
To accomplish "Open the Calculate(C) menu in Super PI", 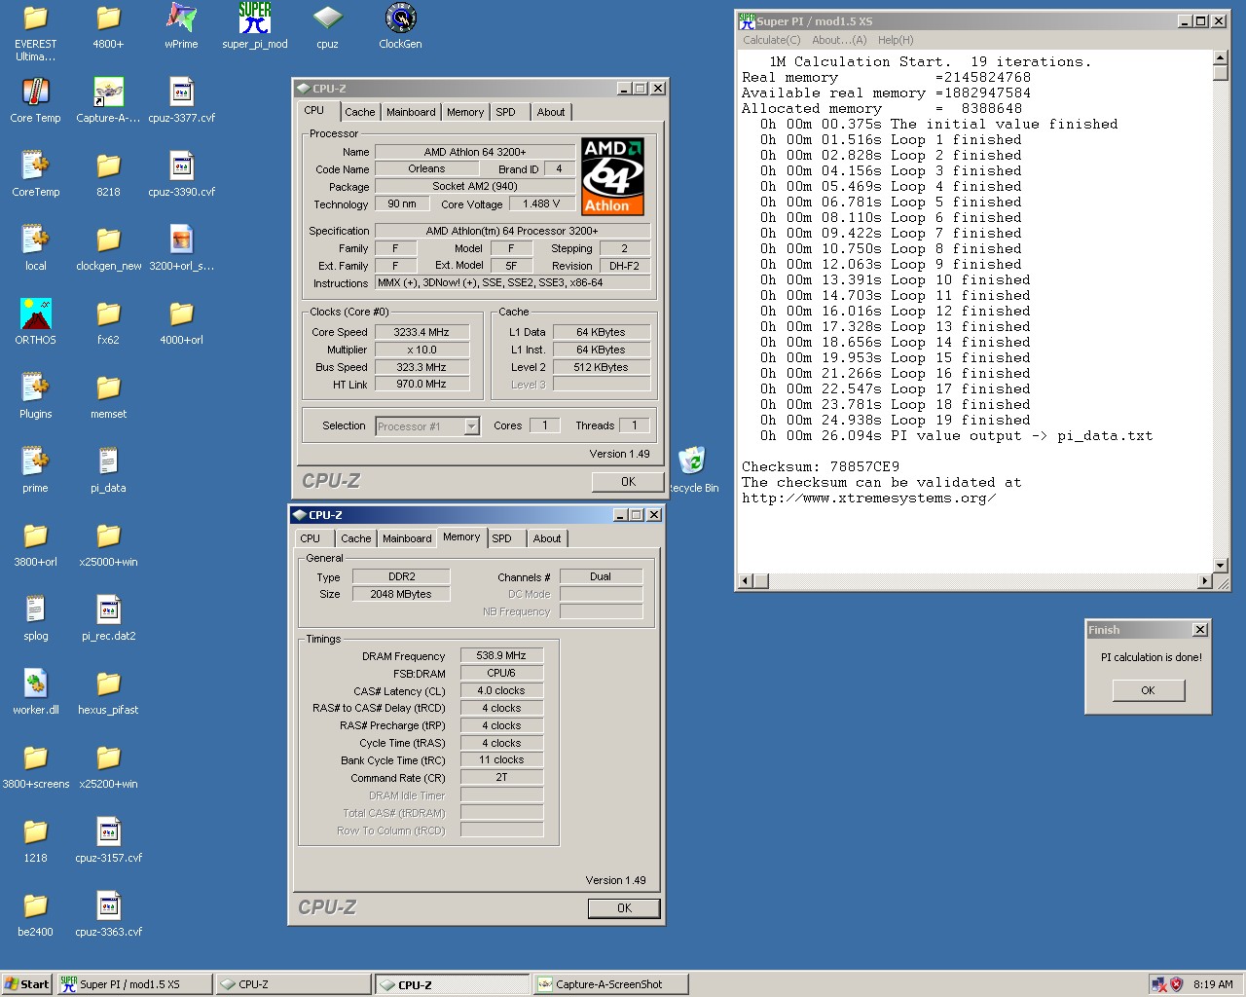I will [772, 40].
